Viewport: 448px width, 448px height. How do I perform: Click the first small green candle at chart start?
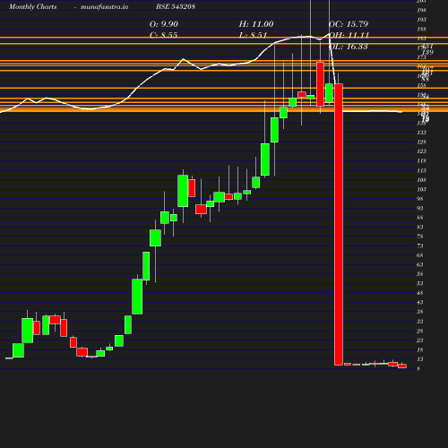point(9,358)
